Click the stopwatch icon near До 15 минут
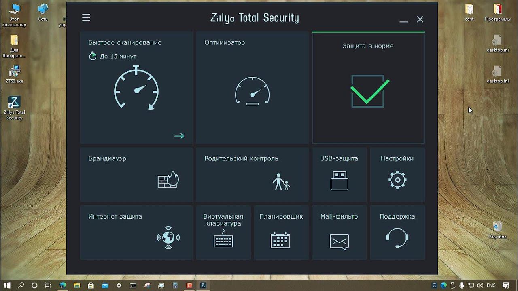 [93, 56]
